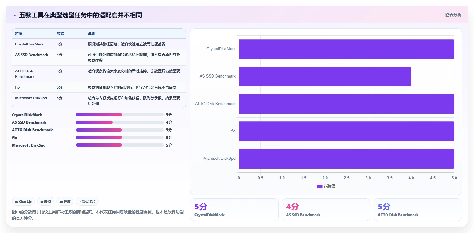
Task: Click the CrystalDiskMark progress bar
Action: (120, 115)
